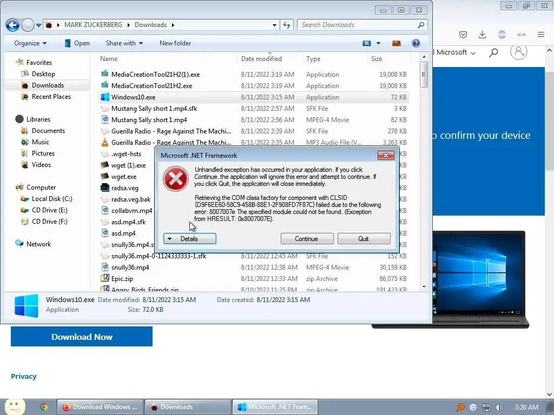Click the change view icon
The width and height of the screenshot is (554, 415).
[367, 43]
